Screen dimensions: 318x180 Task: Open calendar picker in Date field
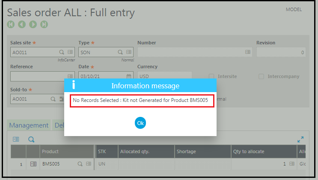pos(129,76)
